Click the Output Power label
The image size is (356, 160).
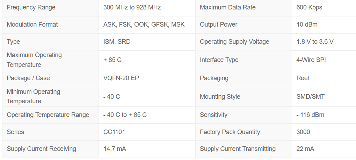(x=218, y=25)
